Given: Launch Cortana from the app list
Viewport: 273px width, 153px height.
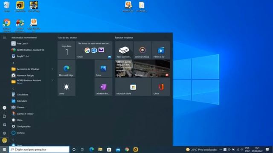Looking at the screenshot, I should [32, 133].
